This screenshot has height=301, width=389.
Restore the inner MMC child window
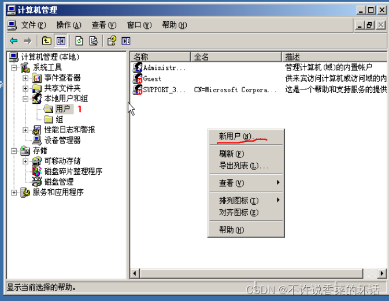[369, 25]
